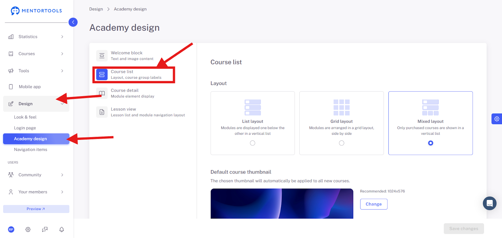Click the Mixed layout illustration icon

tap(430, 108)
